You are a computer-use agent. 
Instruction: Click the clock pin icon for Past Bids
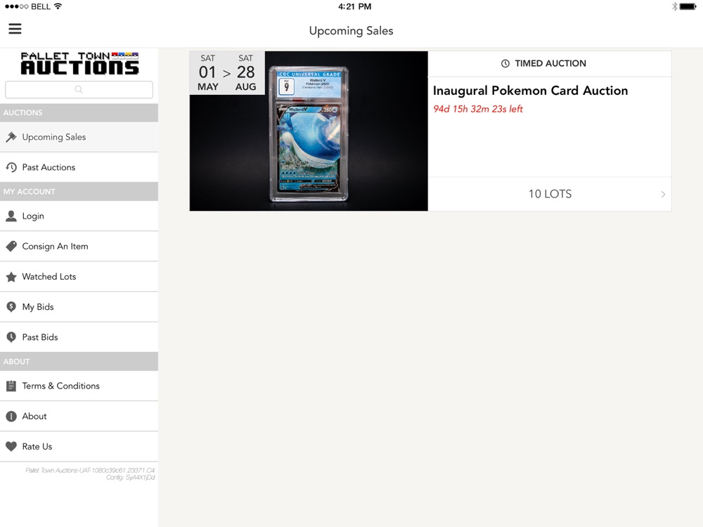click(11, 337)
